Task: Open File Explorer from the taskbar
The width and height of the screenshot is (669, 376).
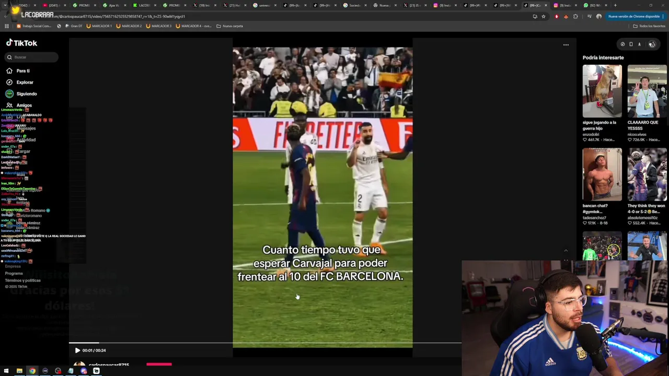Action: 19,371
